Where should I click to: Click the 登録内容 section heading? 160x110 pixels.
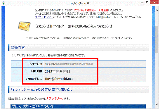coord(78,48)
